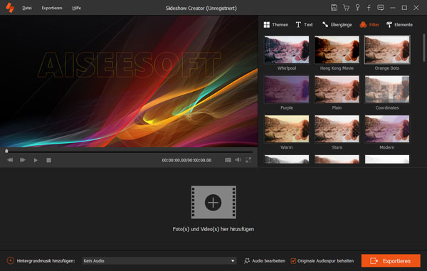Toggle Originale Audiospur behalten checkbox
The height and width of the screenshot is (271, 427).
[293, 260]
